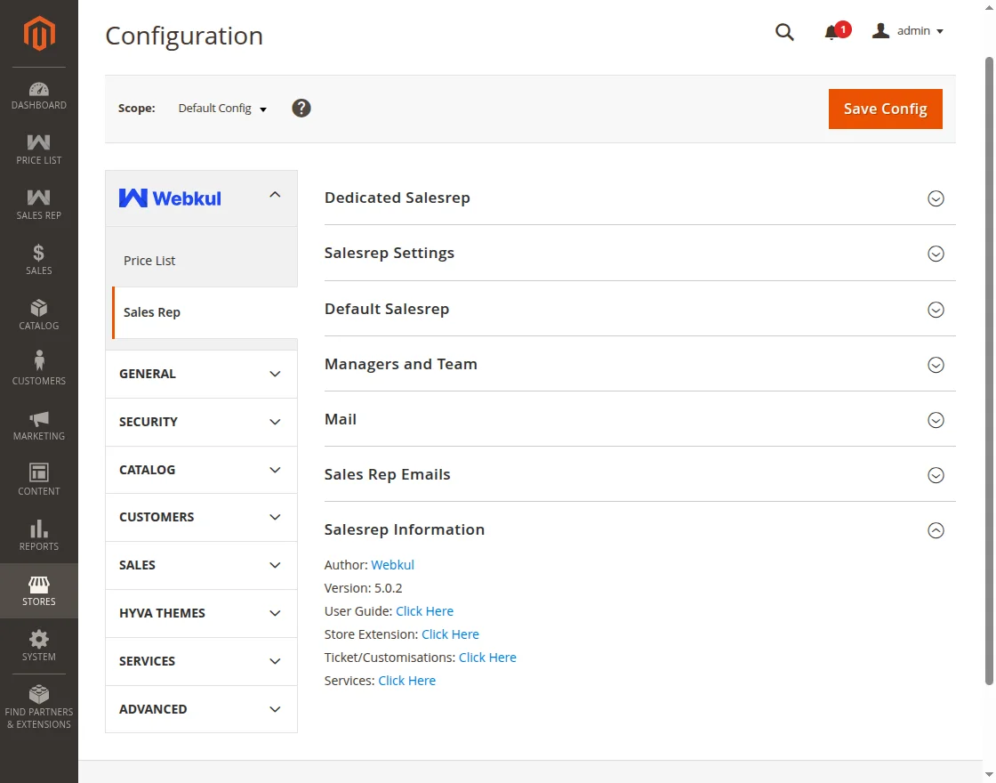The image size is (996, 783).
Task: Open the Reports bar chart icon
Action: point(39,536)
